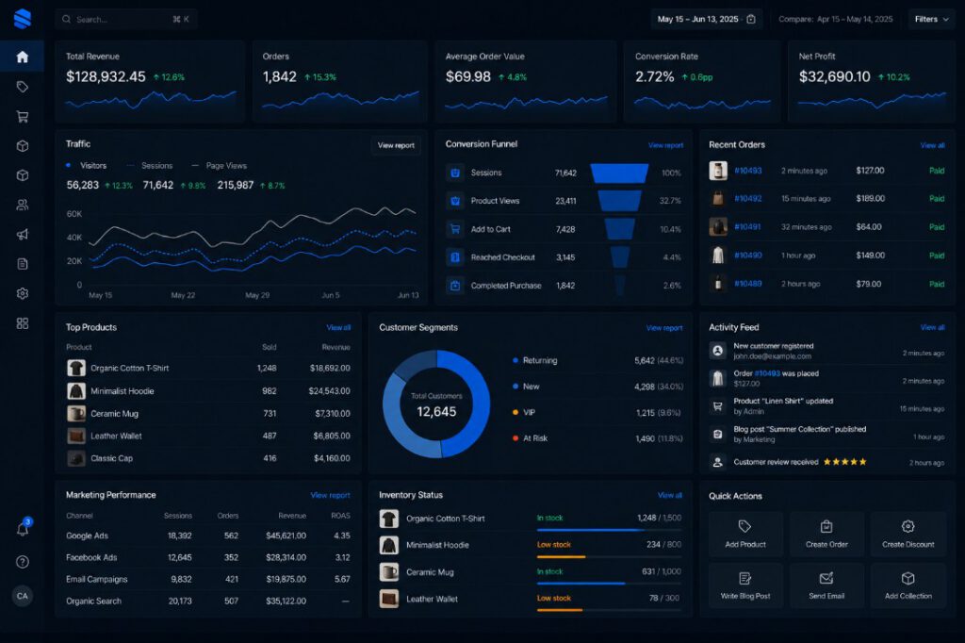This screenshot has height=643, width=965.
Task: Click View report in the Traffic panel
Action: 396,145
